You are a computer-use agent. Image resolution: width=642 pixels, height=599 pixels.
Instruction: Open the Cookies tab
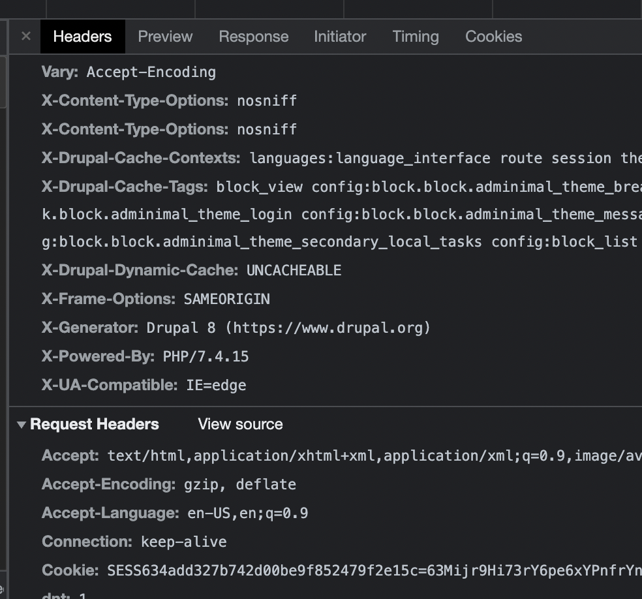tap(493, 37)
